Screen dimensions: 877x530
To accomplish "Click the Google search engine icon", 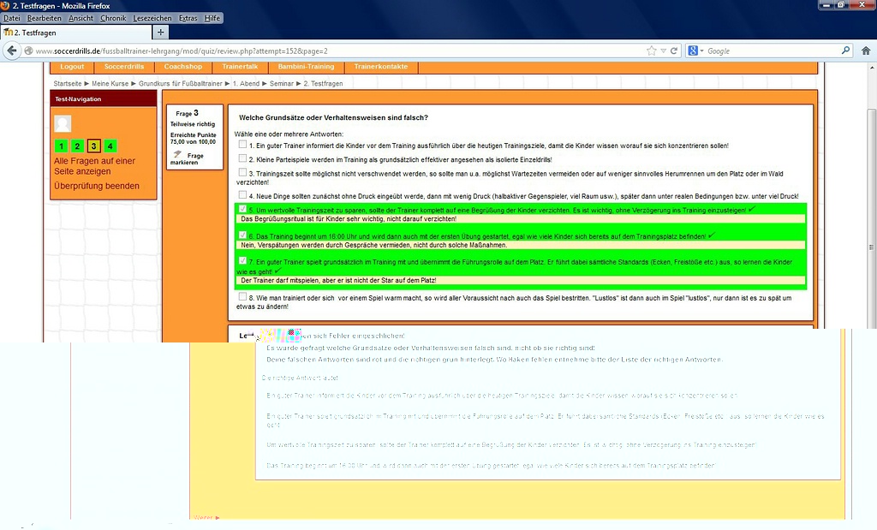I will pyautogui.click(x=693, y=51).
